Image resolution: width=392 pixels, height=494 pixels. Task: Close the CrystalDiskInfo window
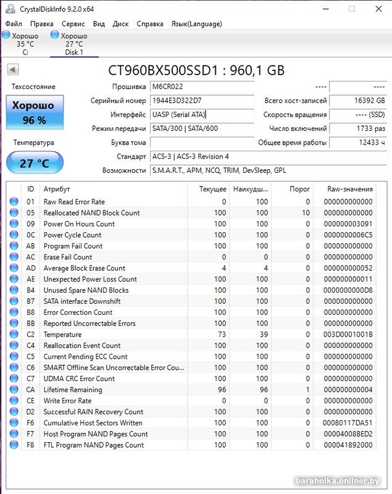click(x=378, y=9)
